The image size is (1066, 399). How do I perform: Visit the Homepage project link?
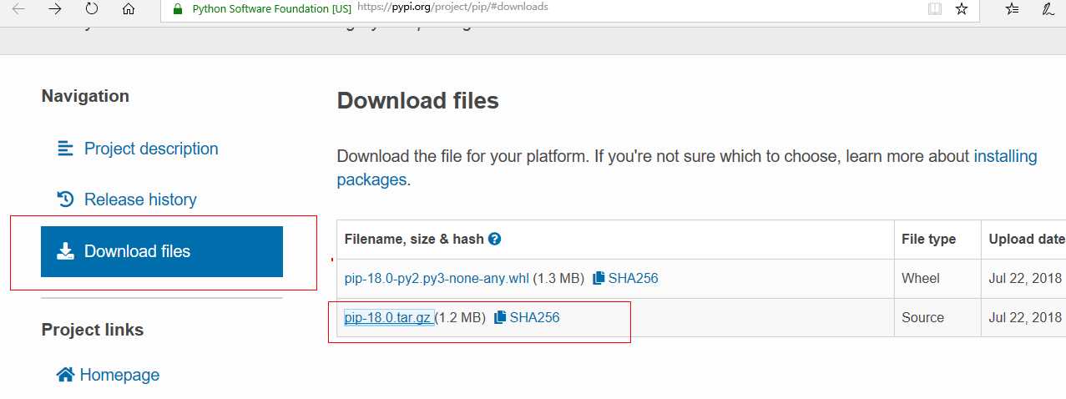point(108,375)
